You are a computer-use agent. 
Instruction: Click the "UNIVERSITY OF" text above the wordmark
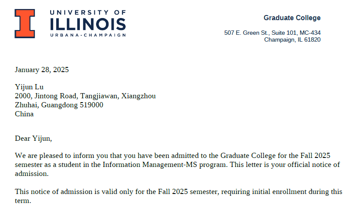pos(88,12)
